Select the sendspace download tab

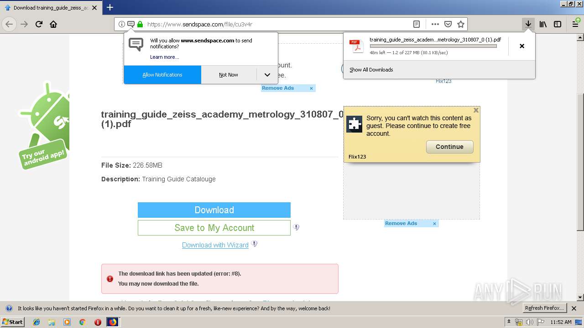coord(51,8)
